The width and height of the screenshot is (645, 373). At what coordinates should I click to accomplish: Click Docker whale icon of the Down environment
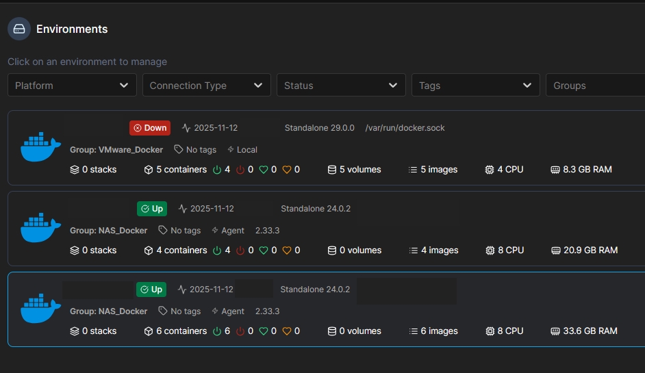41,148
